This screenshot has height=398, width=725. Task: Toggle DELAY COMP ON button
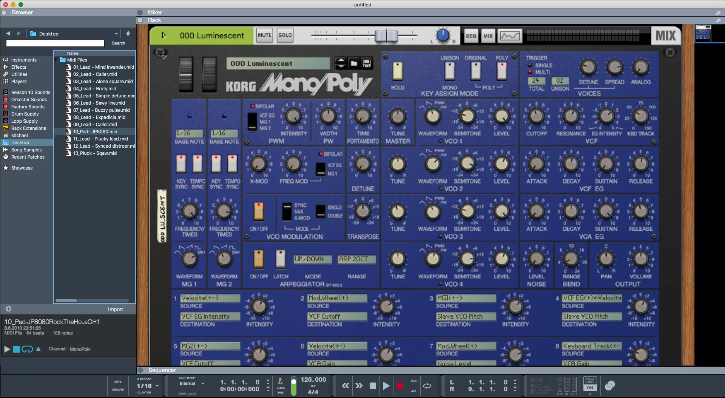590,388
